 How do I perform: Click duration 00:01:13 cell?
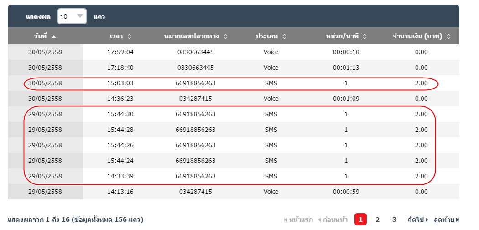pos(346,68)
